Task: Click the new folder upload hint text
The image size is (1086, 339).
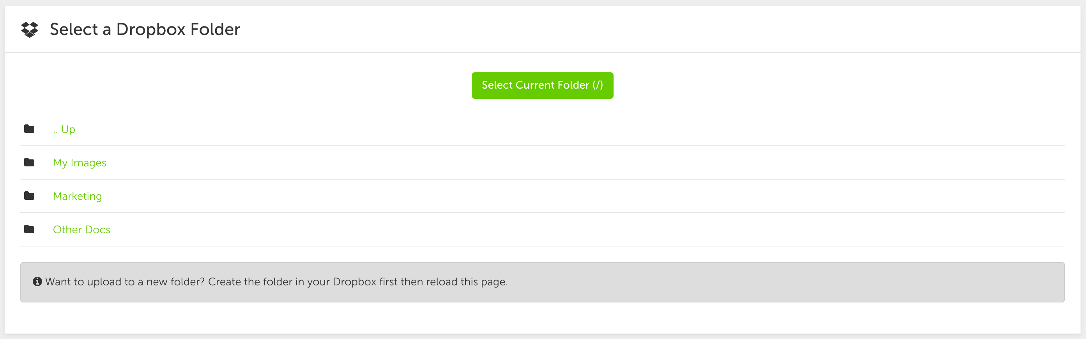Action: 276,282
